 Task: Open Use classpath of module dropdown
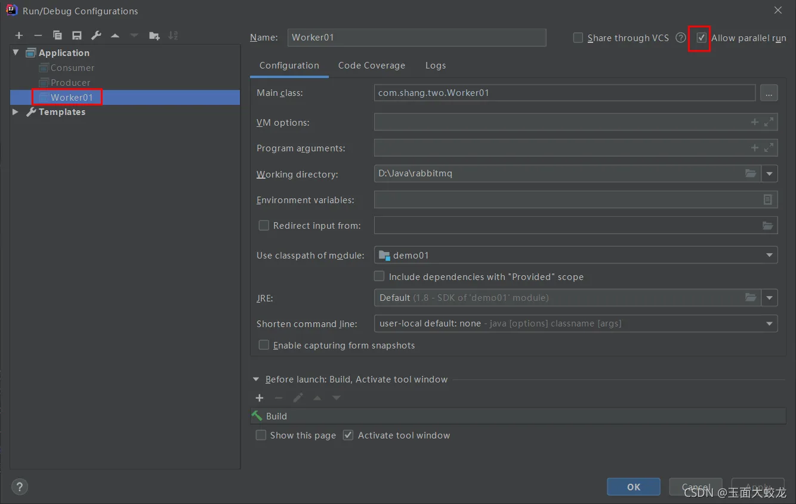770,255
